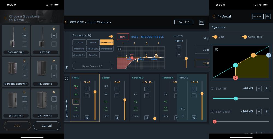Select the 24 dB slope option
The width and height of the screenshot is (273, 139).
(x=202, y=50)
